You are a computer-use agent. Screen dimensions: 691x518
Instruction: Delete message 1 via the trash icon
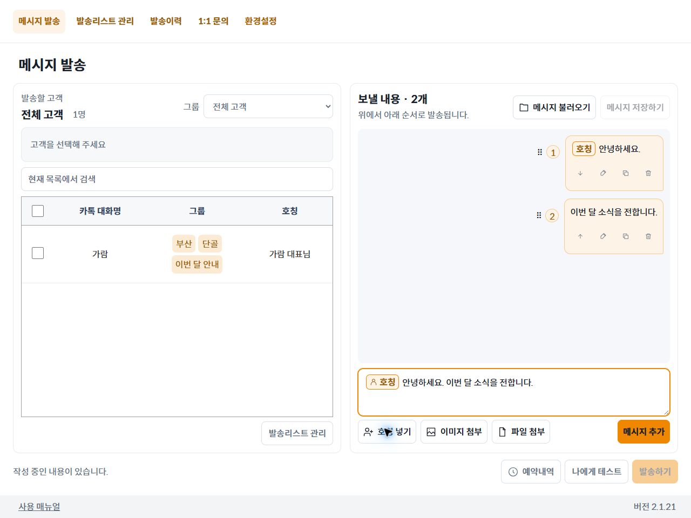pos(648,173)
